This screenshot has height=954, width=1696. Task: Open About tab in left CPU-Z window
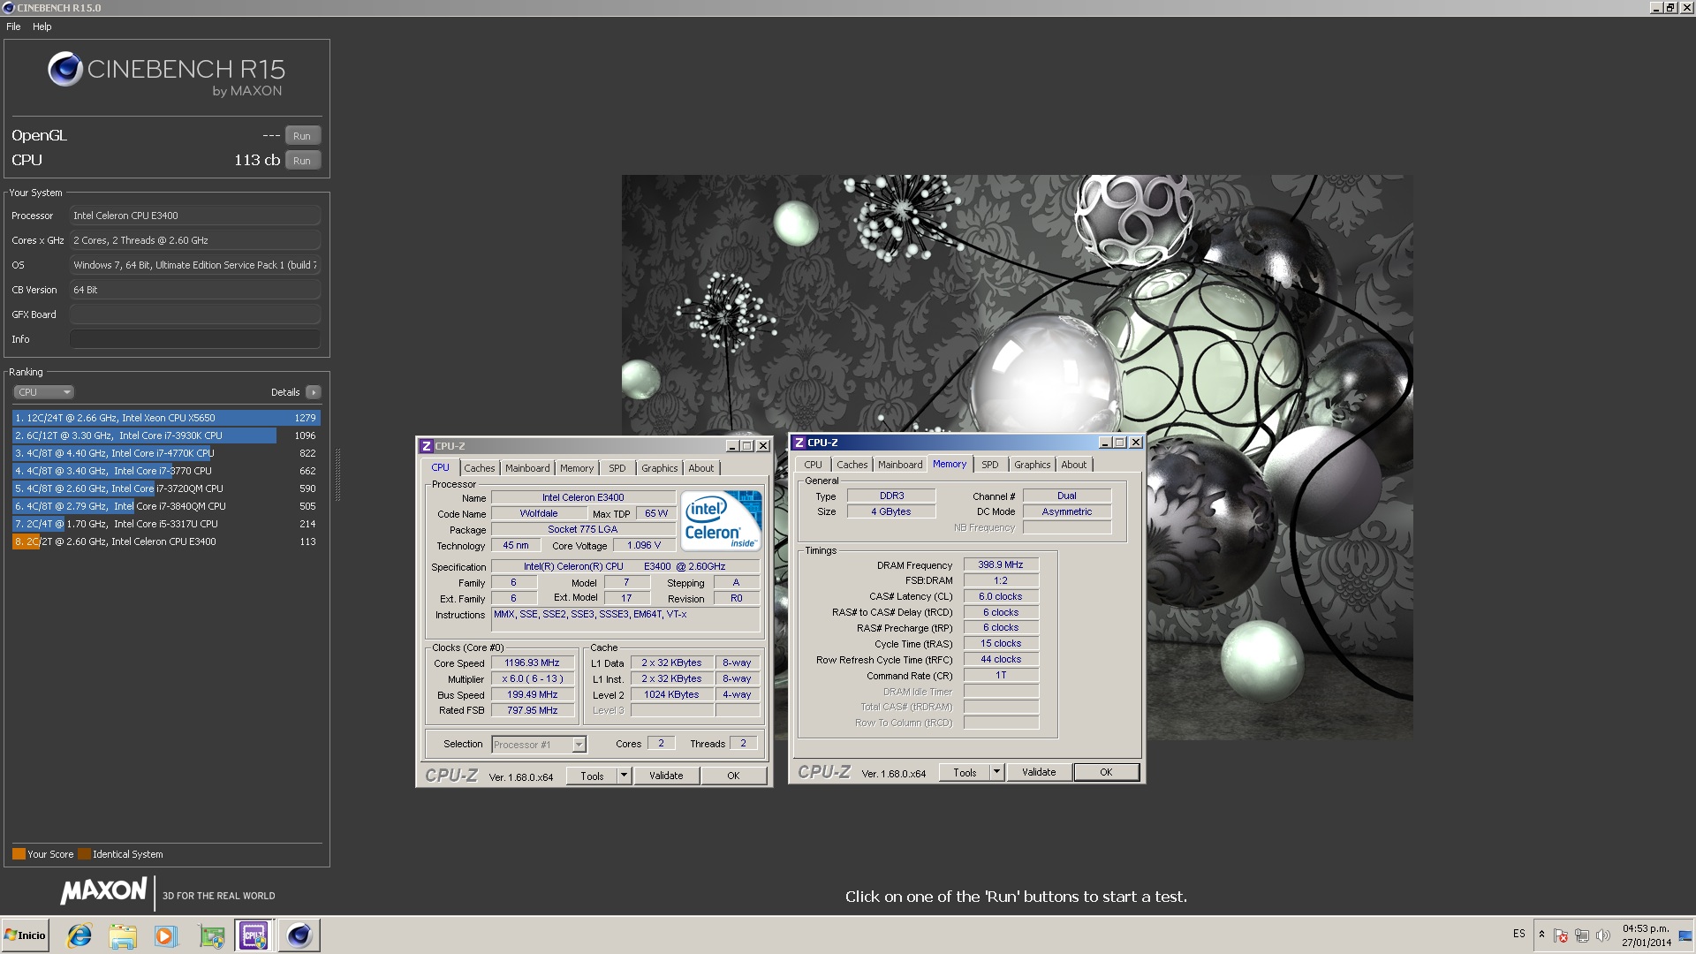[x=701, y=468]
